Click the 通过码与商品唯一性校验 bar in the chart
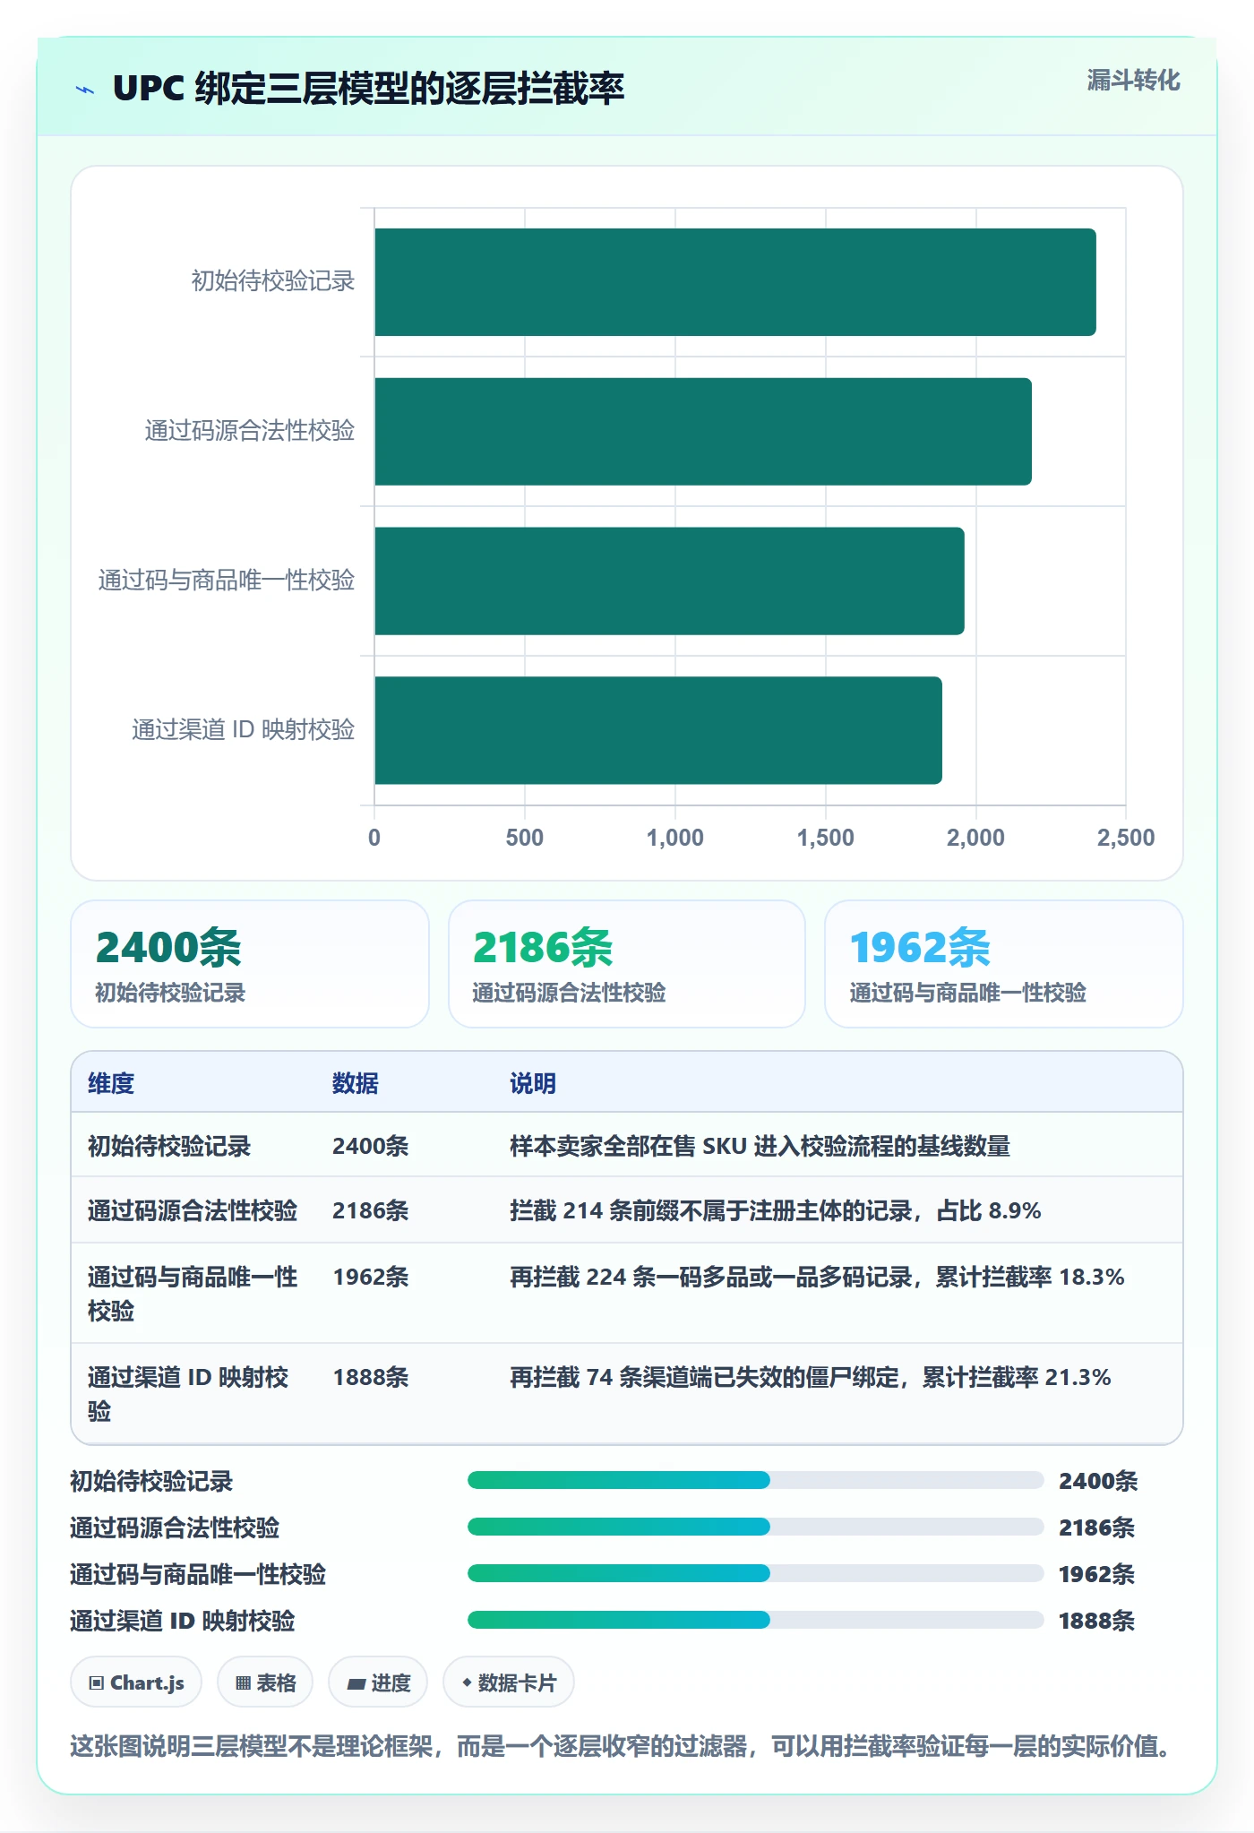 tap(669, 581)
